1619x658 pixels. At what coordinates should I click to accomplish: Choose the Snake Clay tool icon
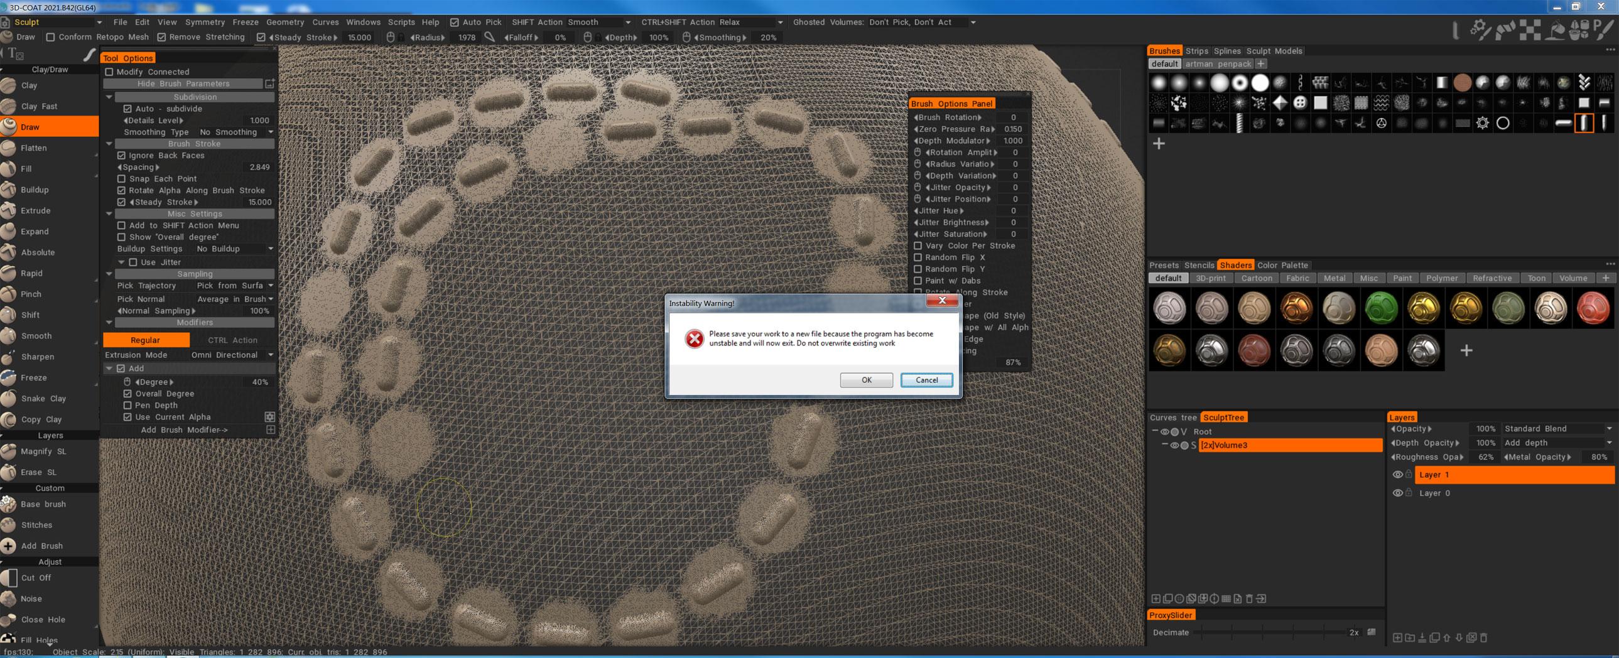(9, 399)
